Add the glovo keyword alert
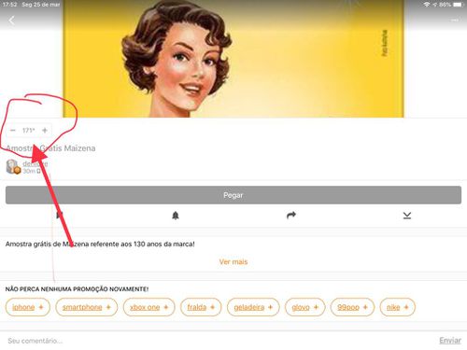 coord(305,307)
